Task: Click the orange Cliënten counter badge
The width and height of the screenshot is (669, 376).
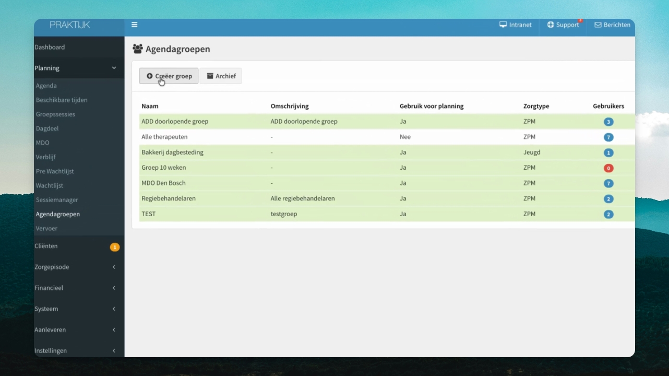Action: point(115,247)
